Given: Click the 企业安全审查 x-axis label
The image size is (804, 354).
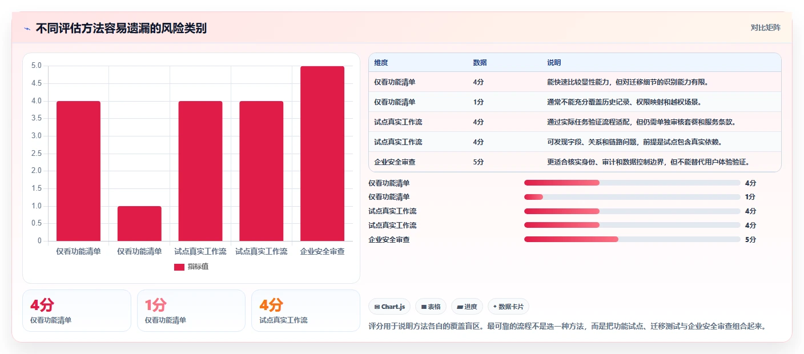Looking at the screenshot, I should coord(322,251).
